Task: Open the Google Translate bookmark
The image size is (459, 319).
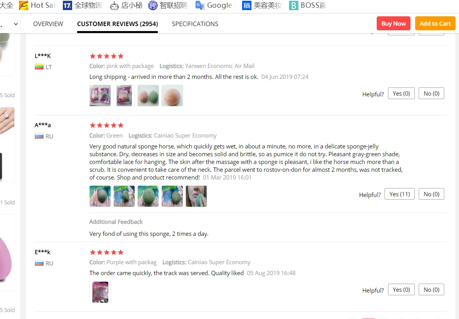Action: 214,5
